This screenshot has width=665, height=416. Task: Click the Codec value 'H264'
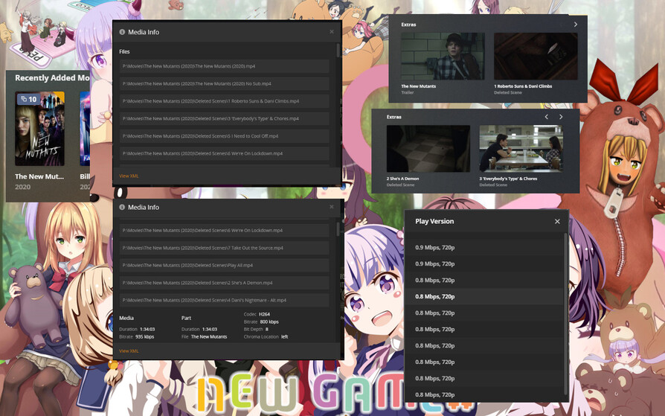pos(264,314)
